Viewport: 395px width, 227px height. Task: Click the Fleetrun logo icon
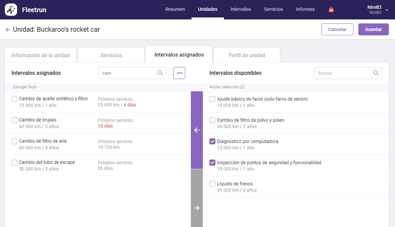11,9
